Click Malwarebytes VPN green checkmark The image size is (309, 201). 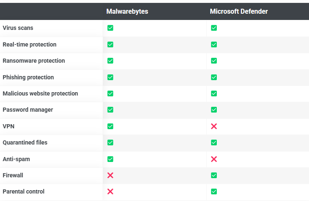[x=110, y=126]
